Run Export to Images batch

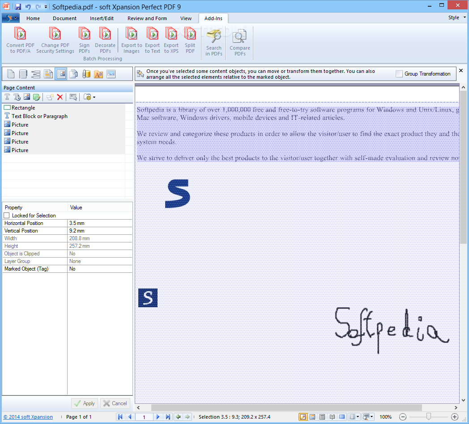click(132, 40)
